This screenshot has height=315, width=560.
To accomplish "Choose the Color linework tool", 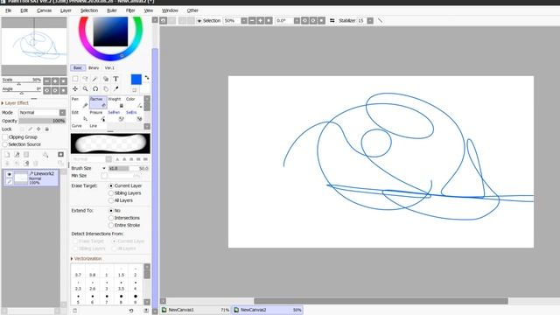I will [134, 102].
